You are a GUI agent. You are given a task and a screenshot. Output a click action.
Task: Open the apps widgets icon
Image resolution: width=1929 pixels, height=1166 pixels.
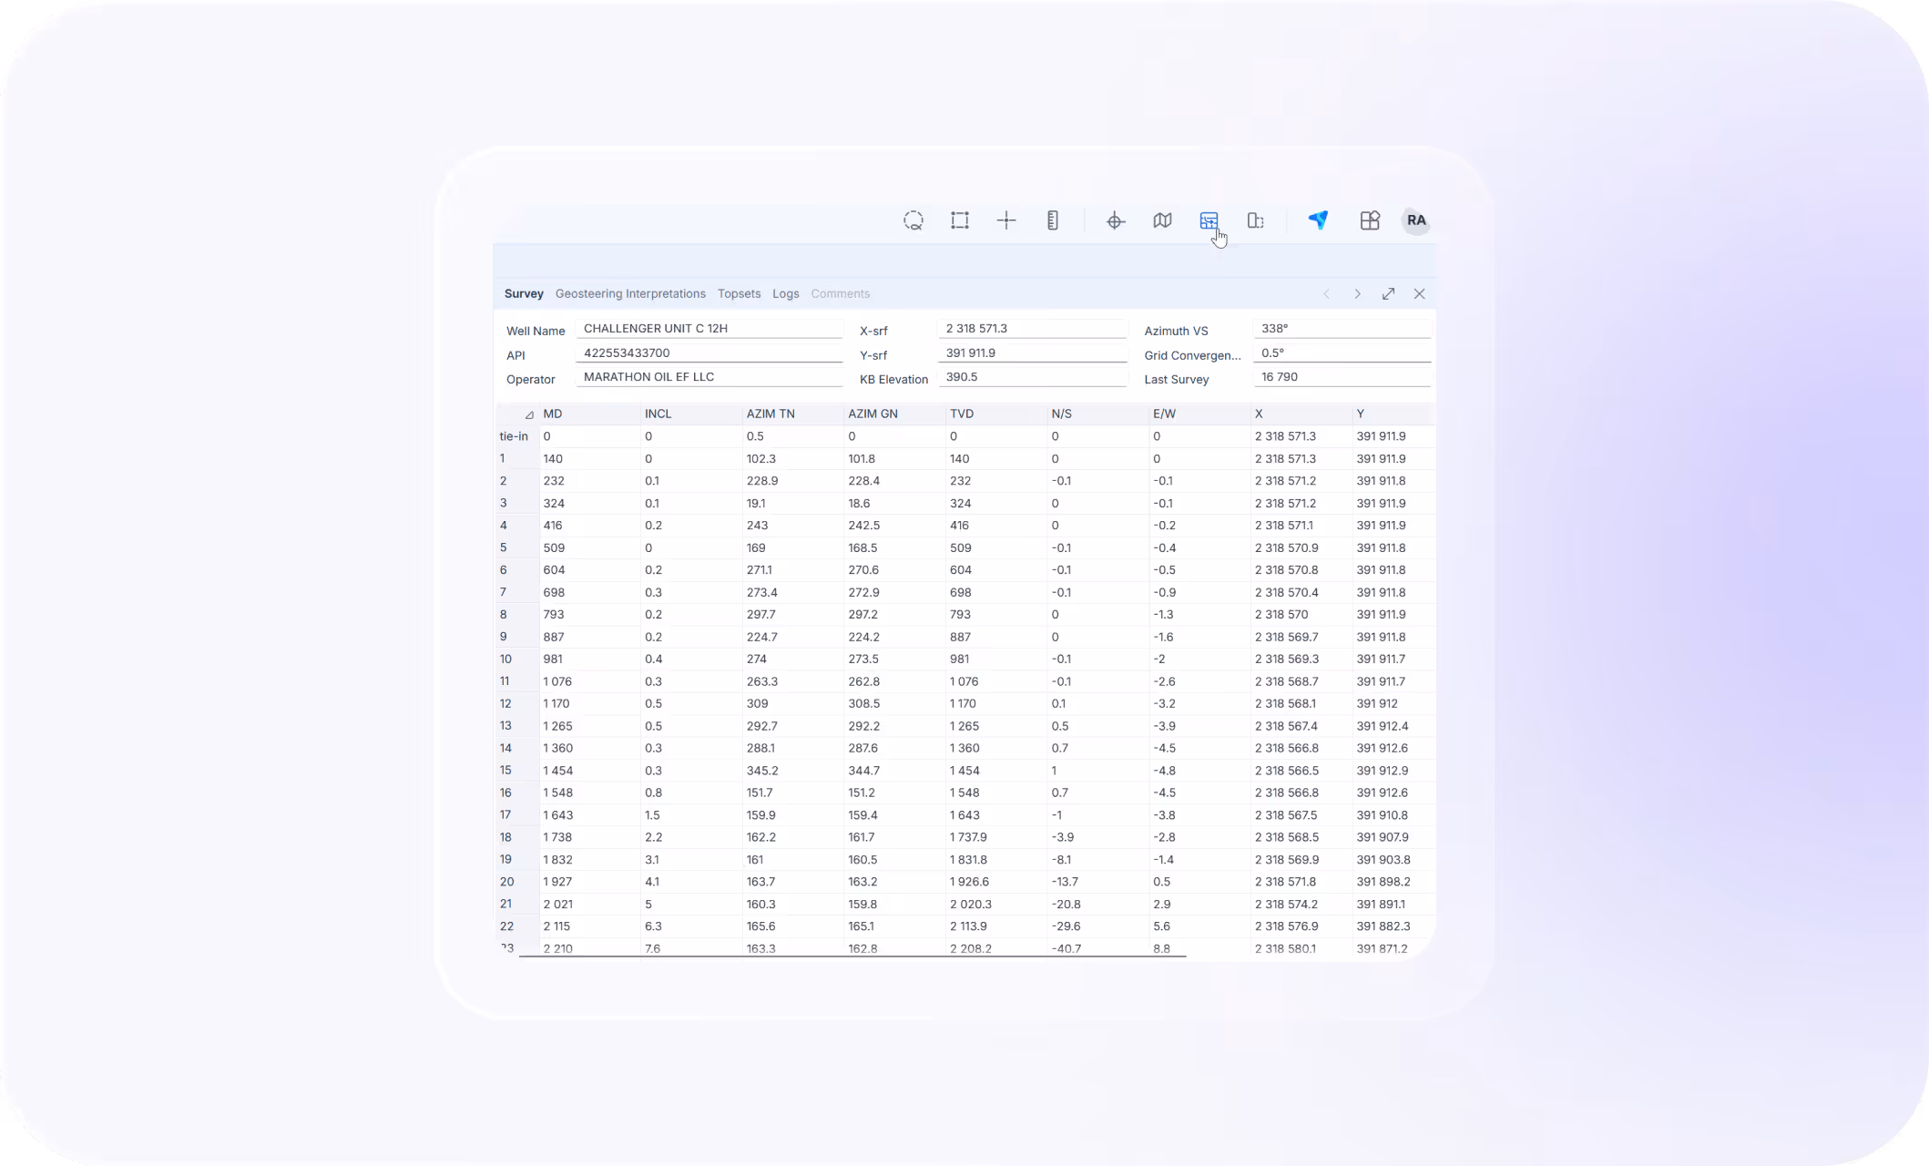[1370, 220]
